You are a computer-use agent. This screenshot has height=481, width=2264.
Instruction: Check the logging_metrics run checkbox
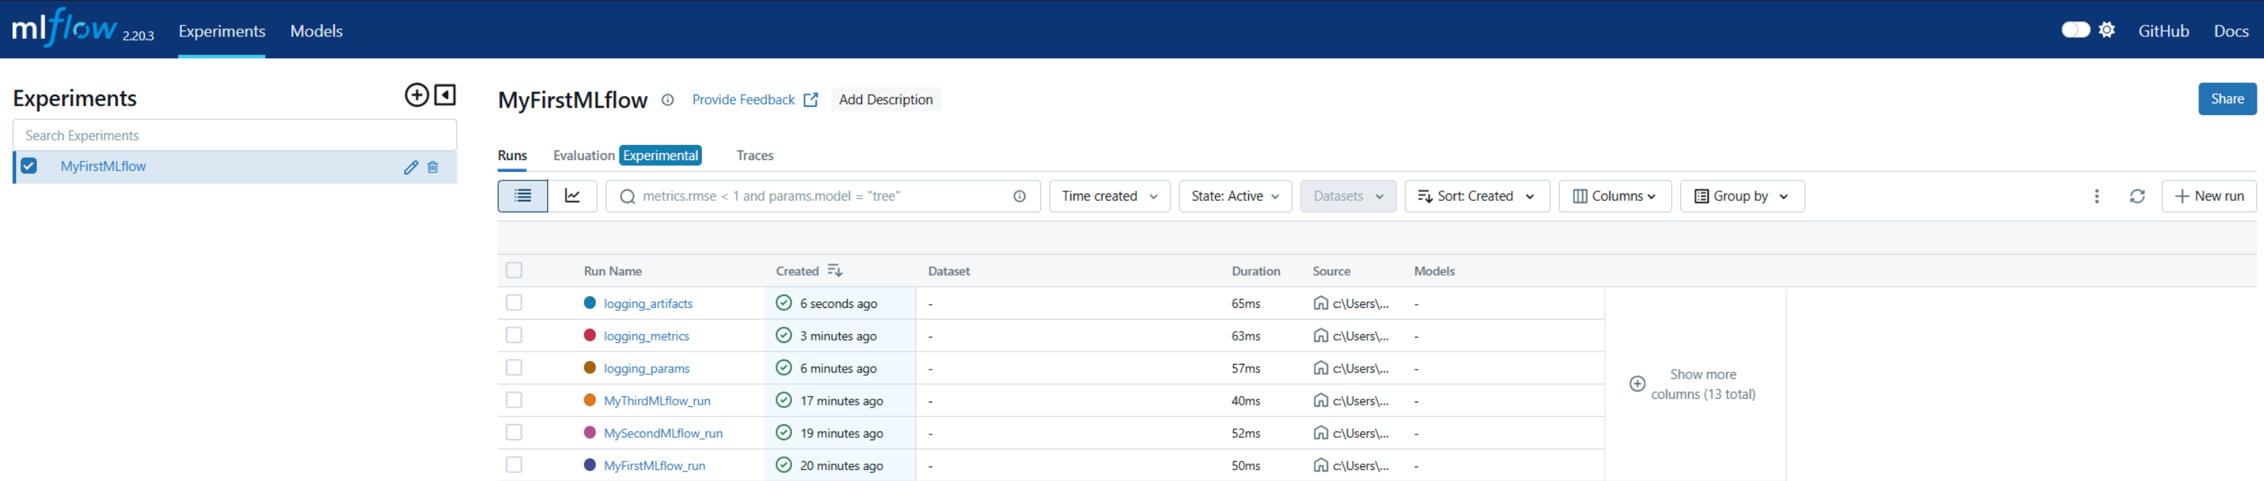(x=514, y=336)
